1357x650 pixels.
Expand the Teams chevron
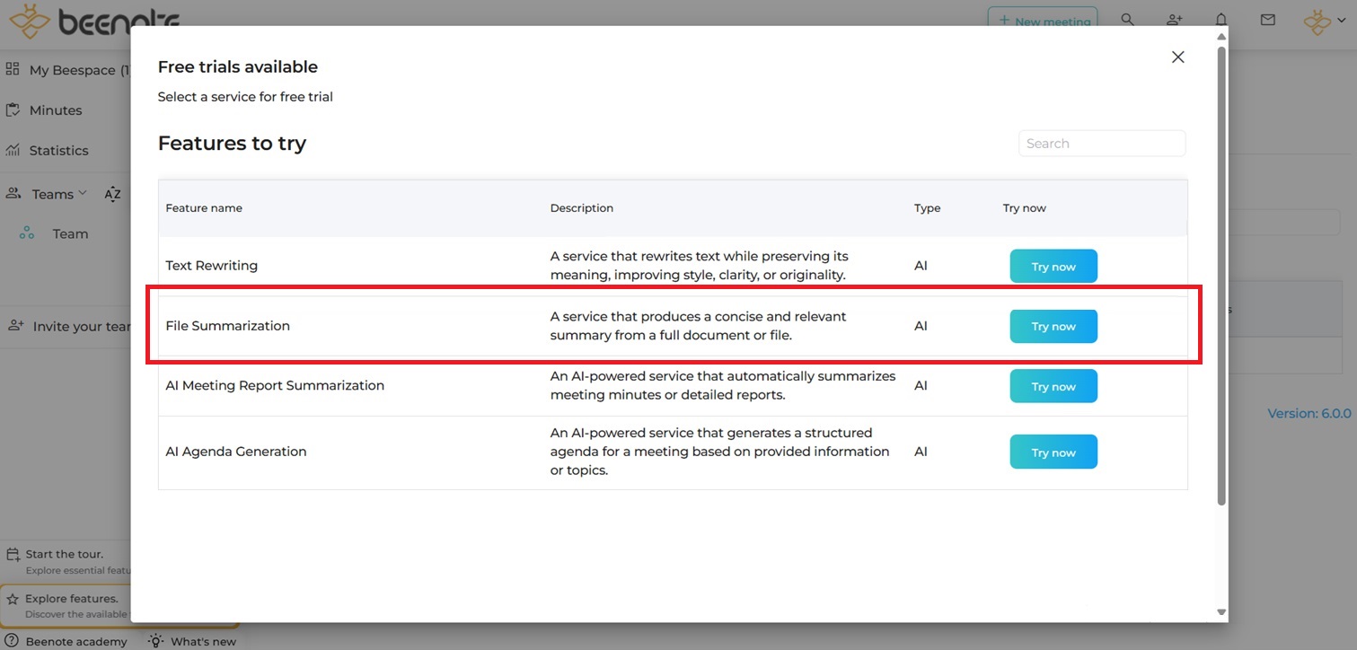coord(83,193)
